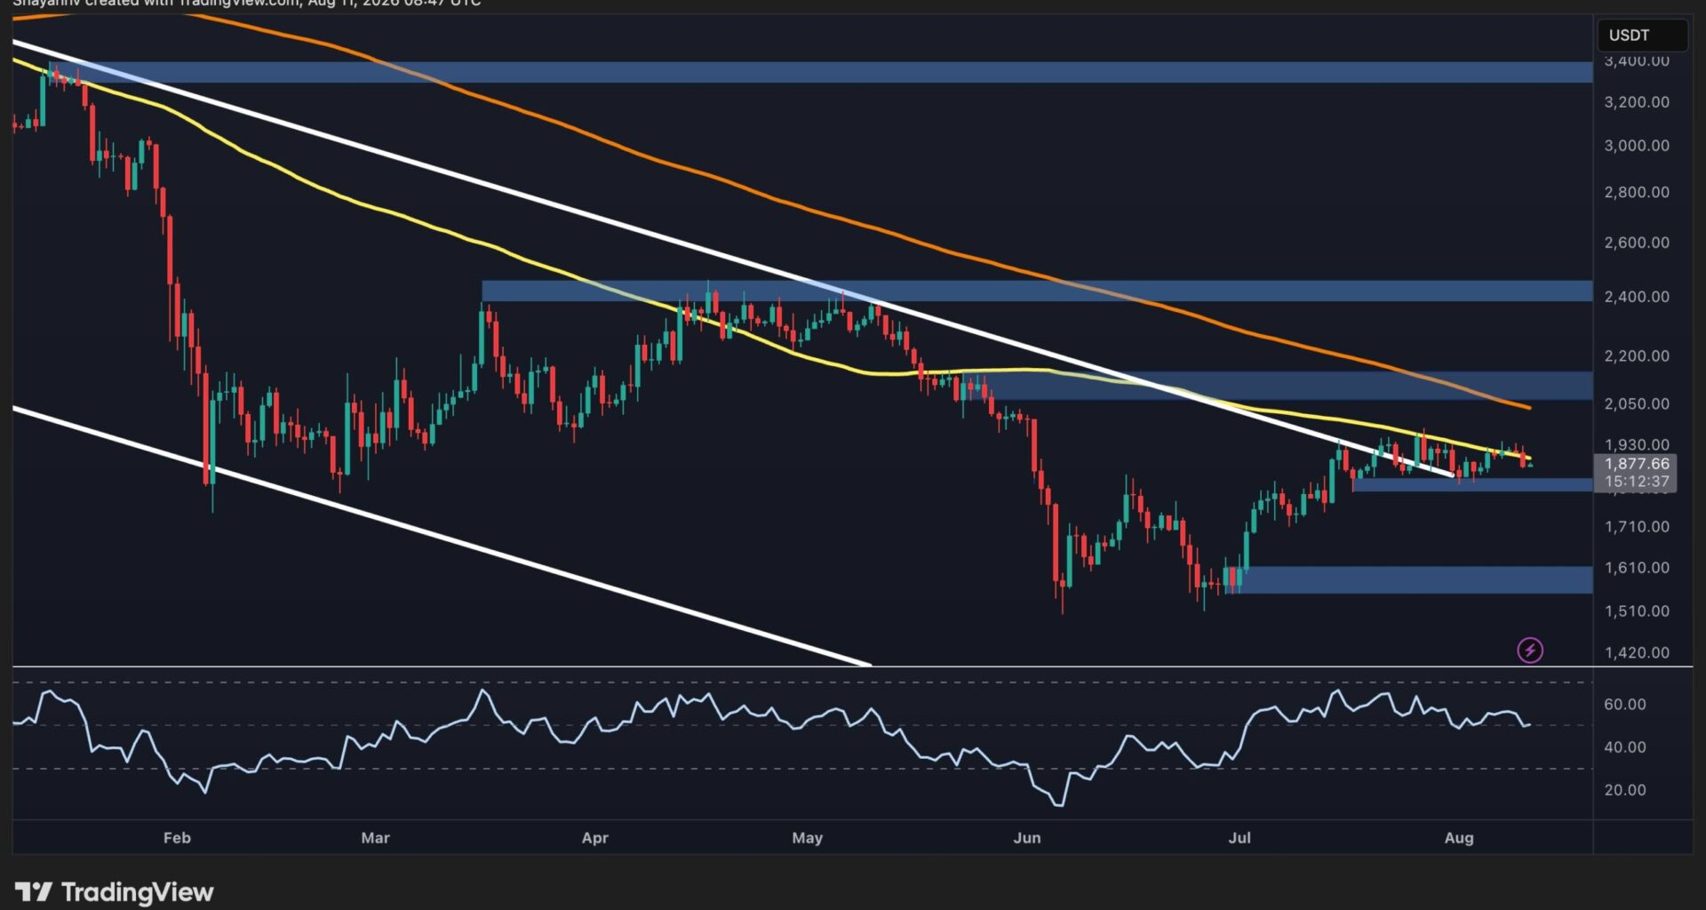Viewport: 1706px width, 910px height.
Task: Click the purple lightning bolt icon
Action: pyautogui.click(x=1529, y=651)
